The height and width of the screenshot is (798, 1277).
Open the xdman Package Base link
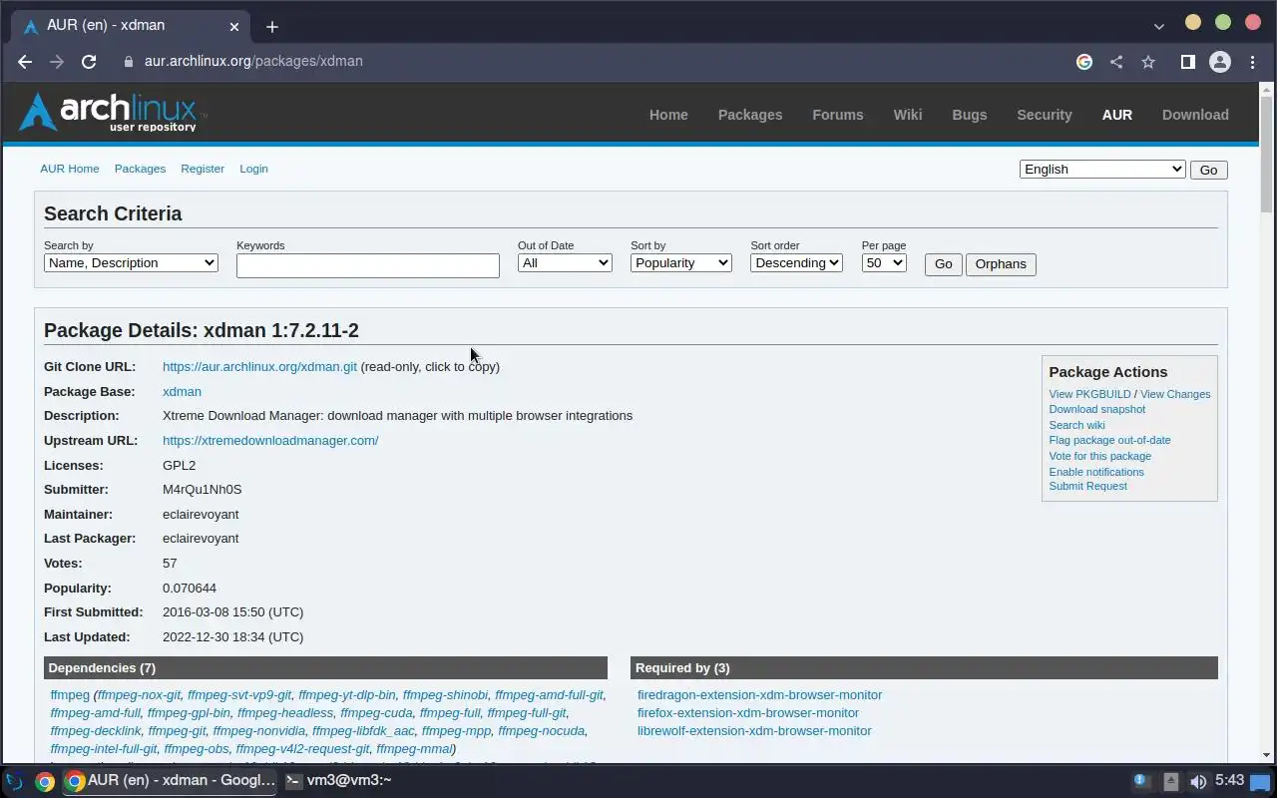(182, 392)
